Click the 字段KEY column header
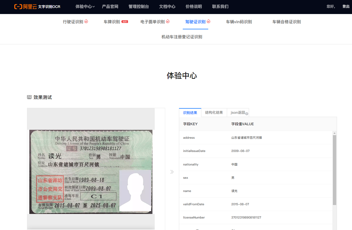352x230 pixels. [x=190, y=124]
